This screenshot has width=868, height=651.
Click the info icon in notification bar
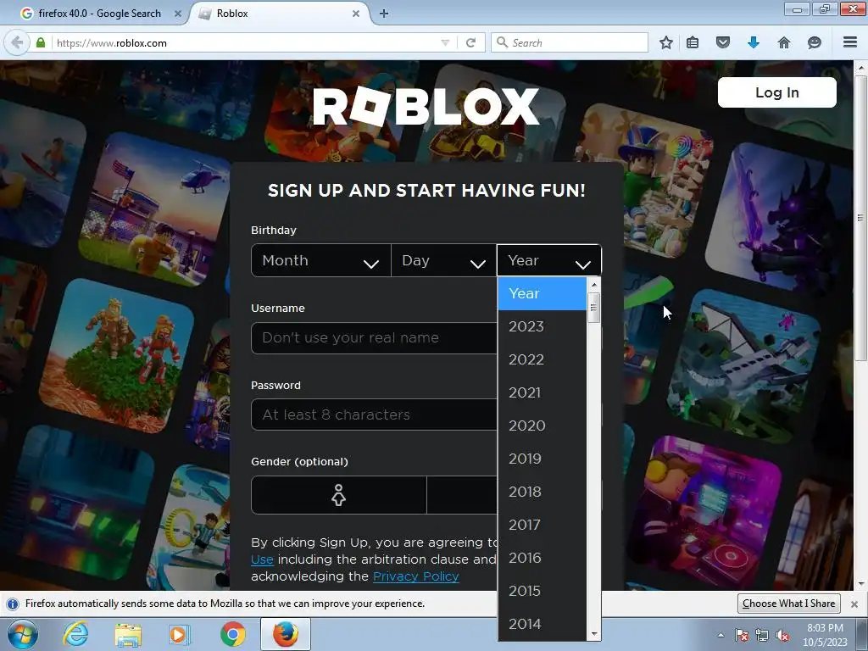[x=13, y=604]
